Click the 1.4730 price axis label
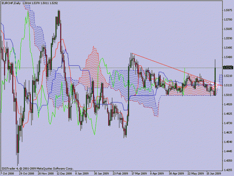Screen dimensions: 234x176 (x=228, y=123)
